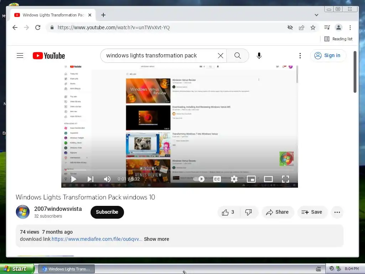
Task: Expand description with Show more
Action: coord(156,239)
